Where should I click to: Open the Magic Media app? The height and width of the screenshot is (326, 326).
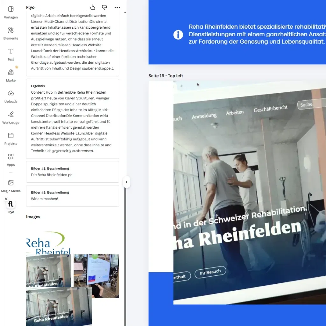pyautogui.click(x=11, y=186)
